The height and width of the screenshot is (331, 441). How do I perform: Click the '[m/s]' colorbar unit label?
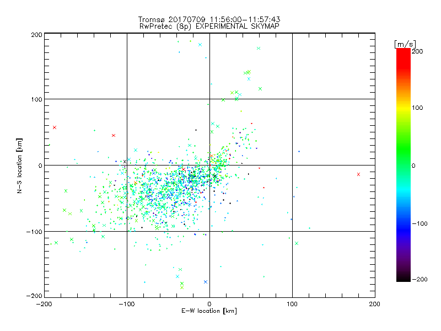(x=405, y=44)
